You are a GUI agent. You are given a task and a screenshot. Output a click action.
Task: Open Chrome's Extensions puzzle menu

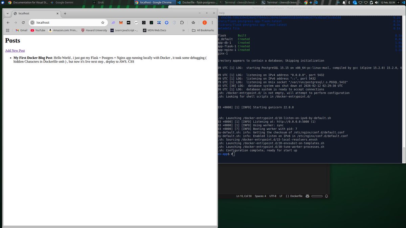pos(182,23)
